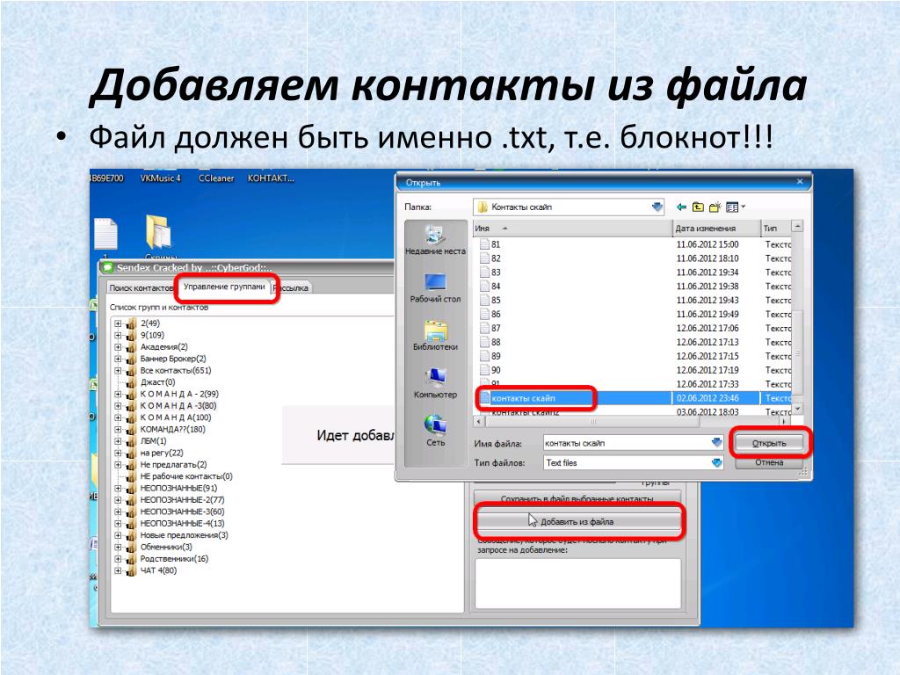Click the text document icon on the desktop
This screenshot has height=675, width=900.
click(105, 234)
